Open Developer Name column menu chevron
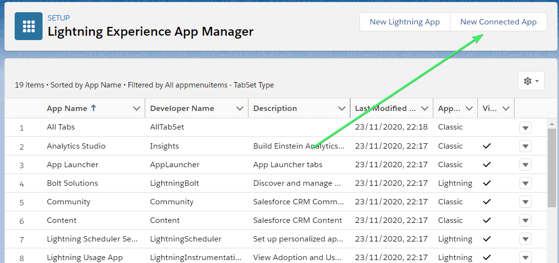 240,109
